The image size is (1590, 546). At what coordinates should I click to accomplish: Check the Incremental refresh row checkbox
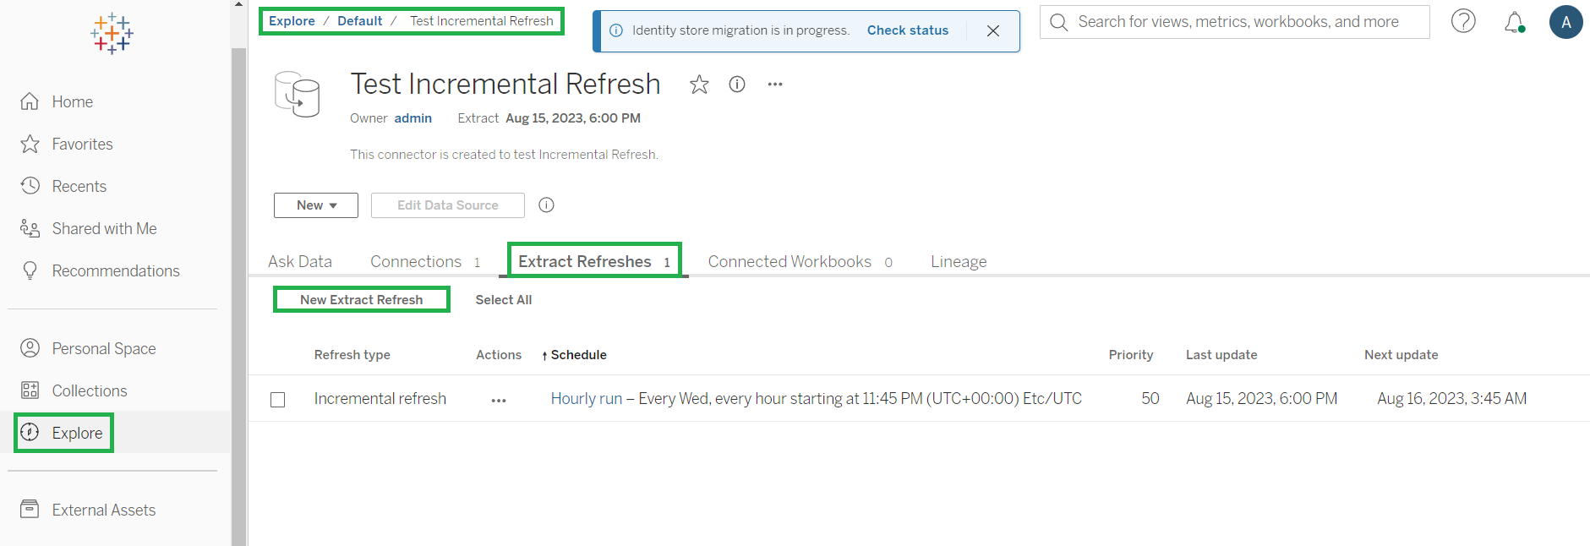click(x=277, y=399)
